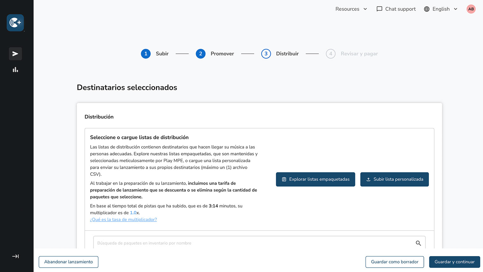Click the Play MPE logo icon

point(15,23)
